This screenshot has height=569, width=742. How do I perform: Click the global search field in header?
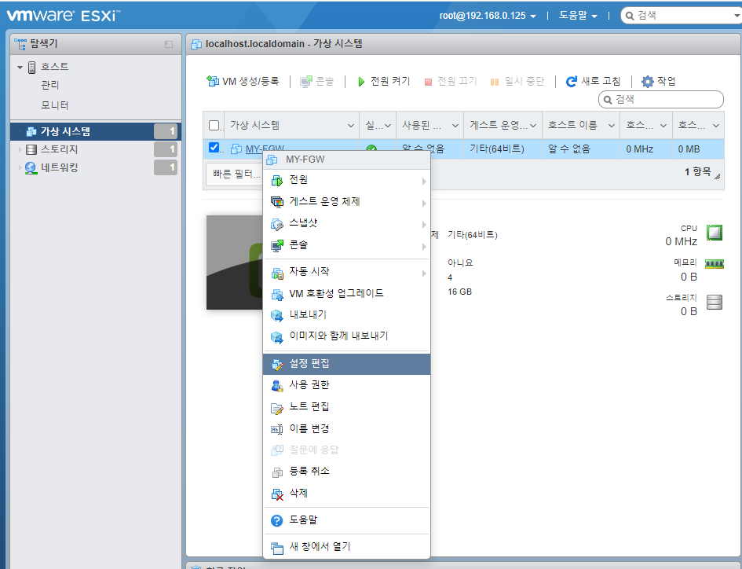(682, 16)
